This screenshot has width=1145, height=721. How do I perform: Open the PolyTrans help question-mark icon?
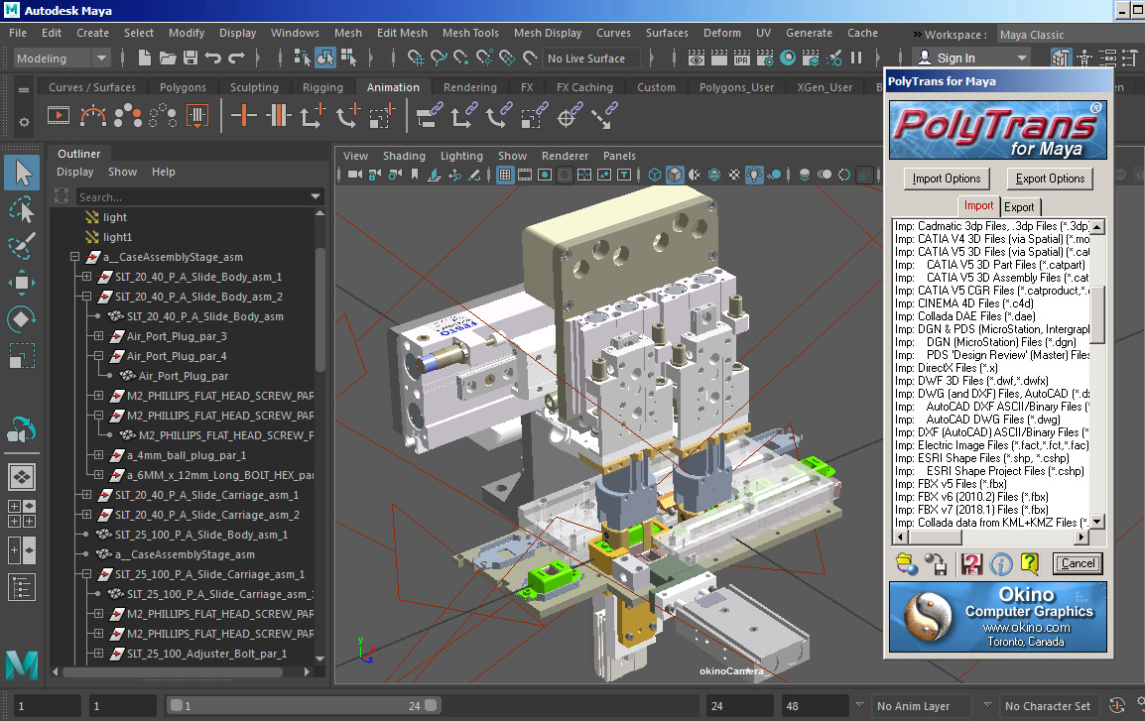[1030, 564]
